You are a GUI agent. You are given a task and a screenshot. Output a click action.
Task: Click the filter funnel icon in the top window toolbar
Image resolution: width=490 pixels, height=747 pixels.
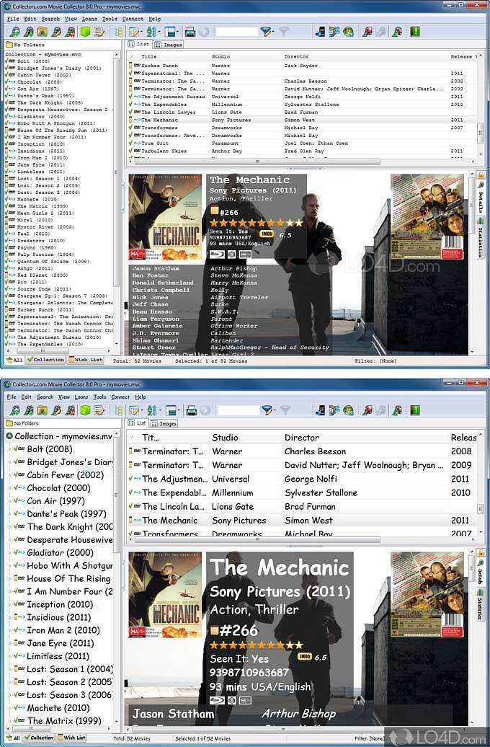tap(267, 32)
